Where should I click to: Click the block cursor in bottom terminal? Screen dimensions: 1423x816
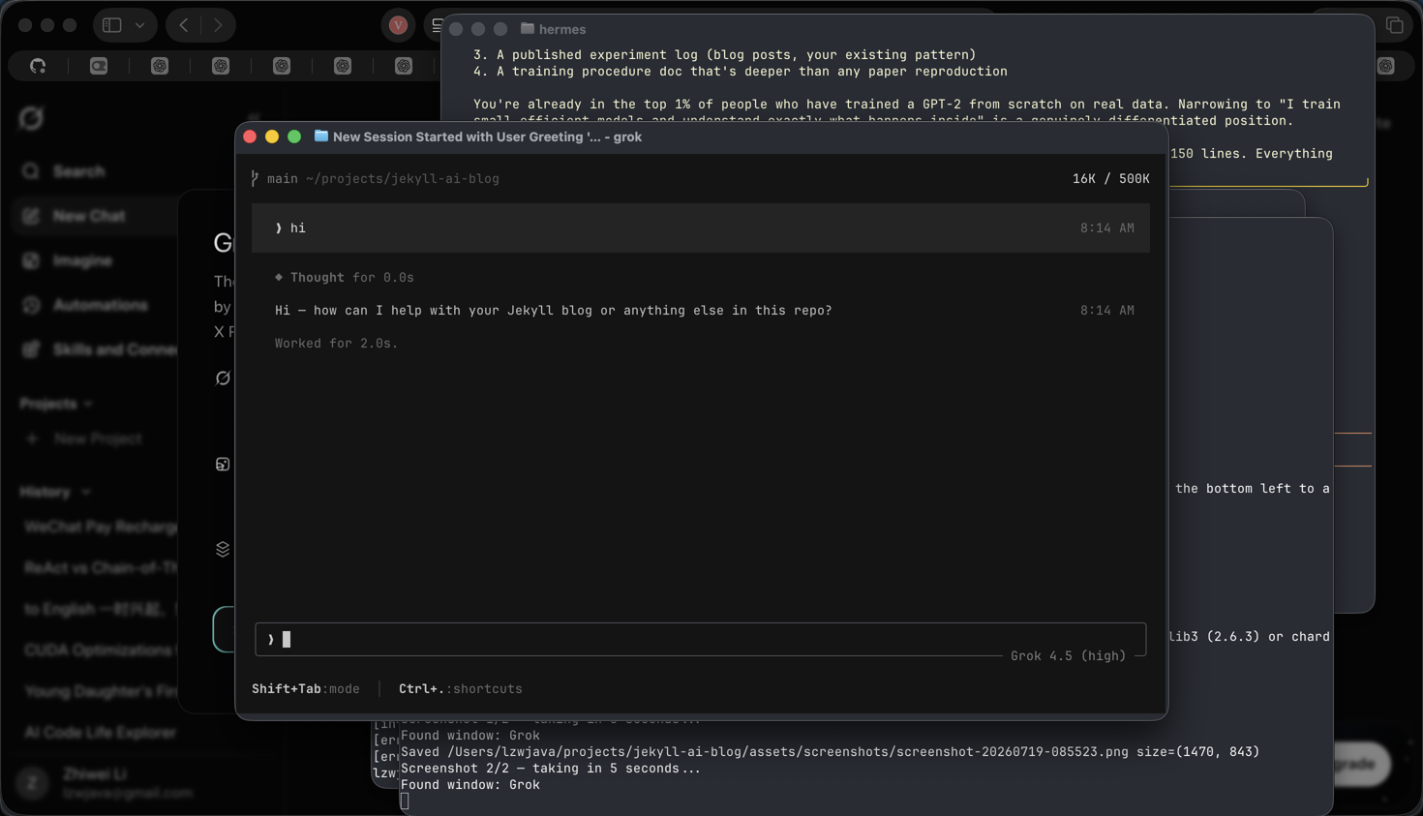405,801
